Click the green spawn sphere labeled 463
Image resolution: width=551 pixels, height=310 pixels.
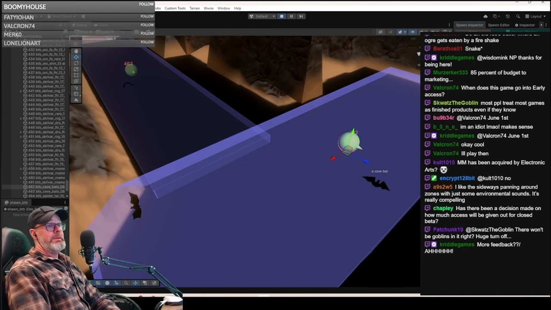(x=130, y=70)
